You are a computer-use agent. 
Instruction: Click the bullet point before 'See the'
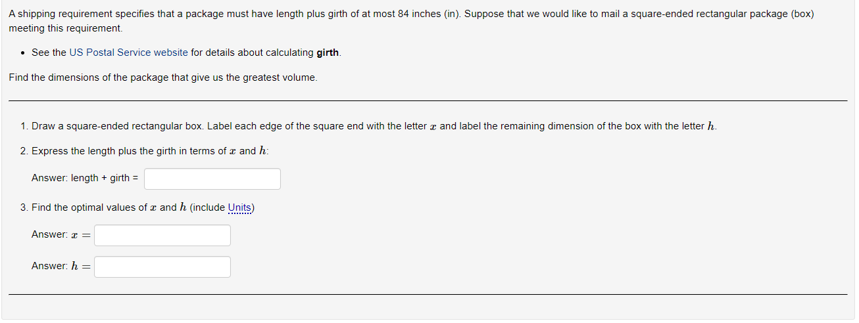click(x=23, y=53)
